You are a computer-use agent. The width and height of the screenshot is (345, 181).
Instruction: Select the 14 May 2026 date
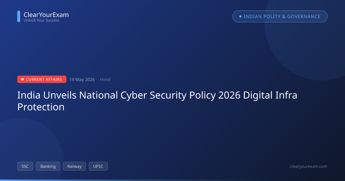coord(82,80)
